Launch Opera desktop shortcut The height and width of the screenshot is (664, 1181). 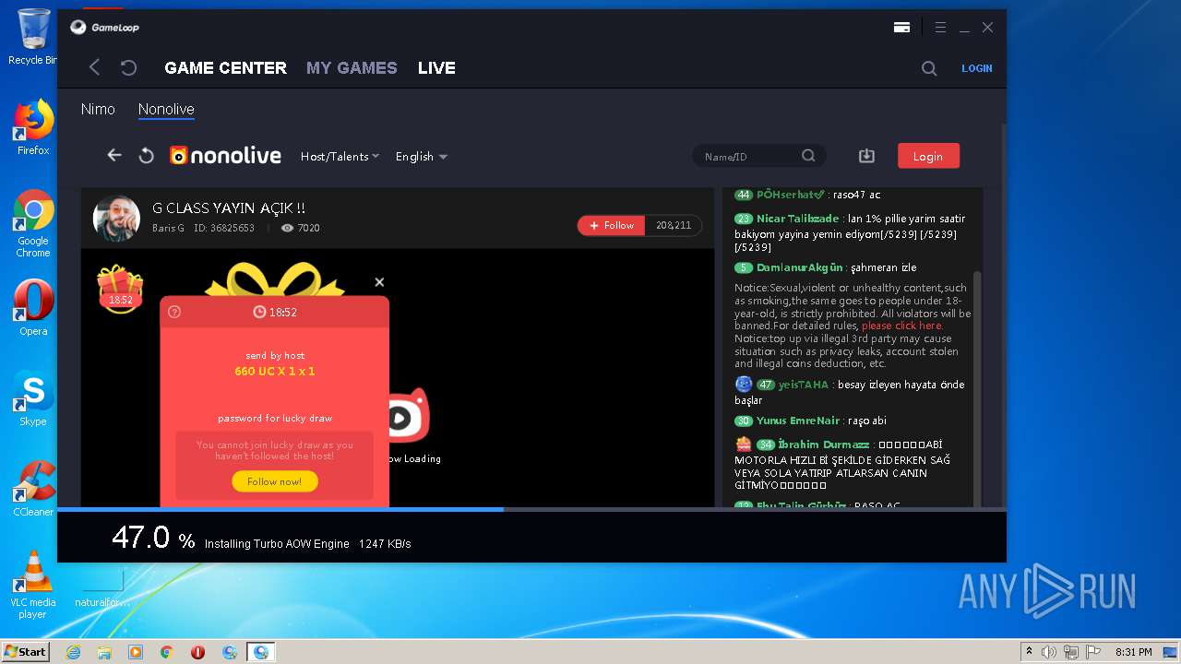(33, 308)
